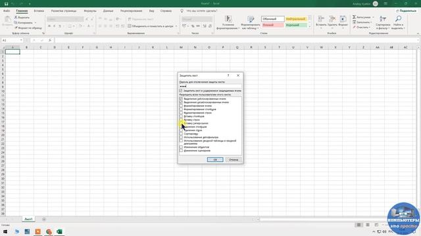Open the Name Box dropdown arrow

[x=21, y=40]
